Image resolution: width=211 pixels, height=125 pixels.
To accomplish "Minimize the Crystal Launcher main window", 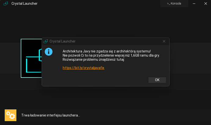I will point(194,4).
